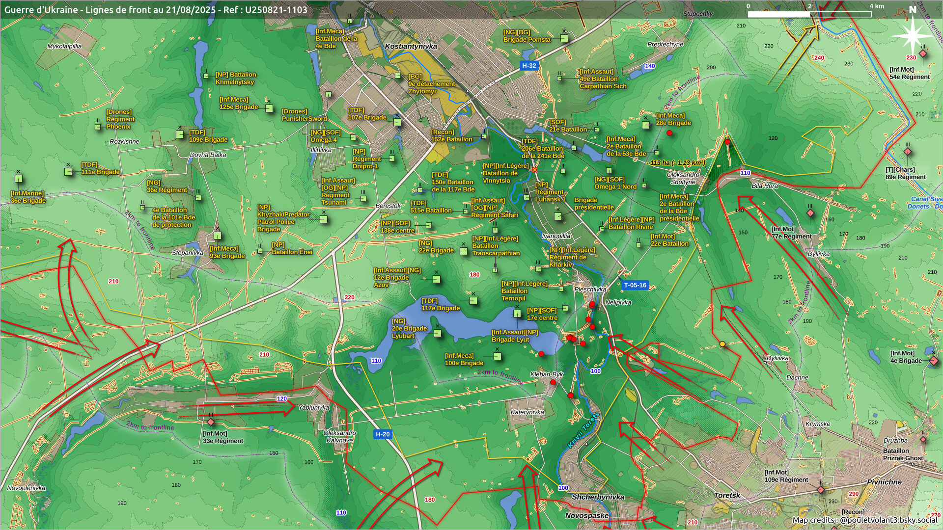Click the Toretsk city label
This screenshot has width=943, height=530.
click(x=727, y=495)
